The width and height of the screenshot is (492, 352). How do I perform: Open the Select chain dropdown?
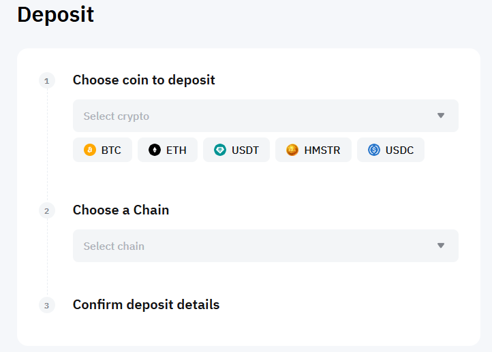pyautogui.click(x=266, y=246)
